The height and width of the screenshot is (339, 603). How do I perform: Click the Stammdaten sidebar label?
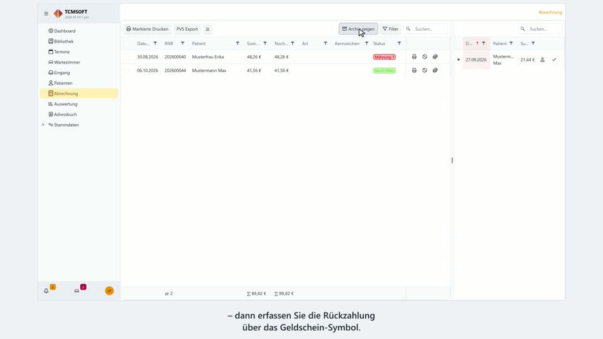(x=66, y=124)
